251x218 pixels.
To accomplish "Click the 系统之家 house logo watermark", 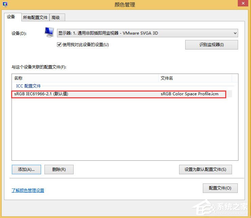I will 209,207.
